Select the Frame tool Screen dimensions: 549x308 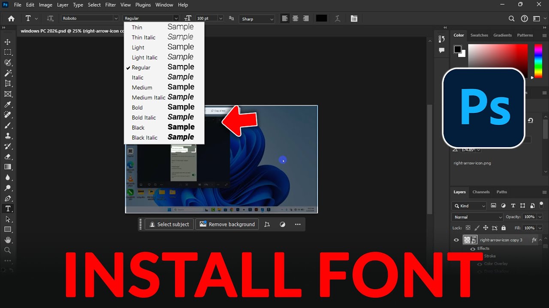pos(8,94)
